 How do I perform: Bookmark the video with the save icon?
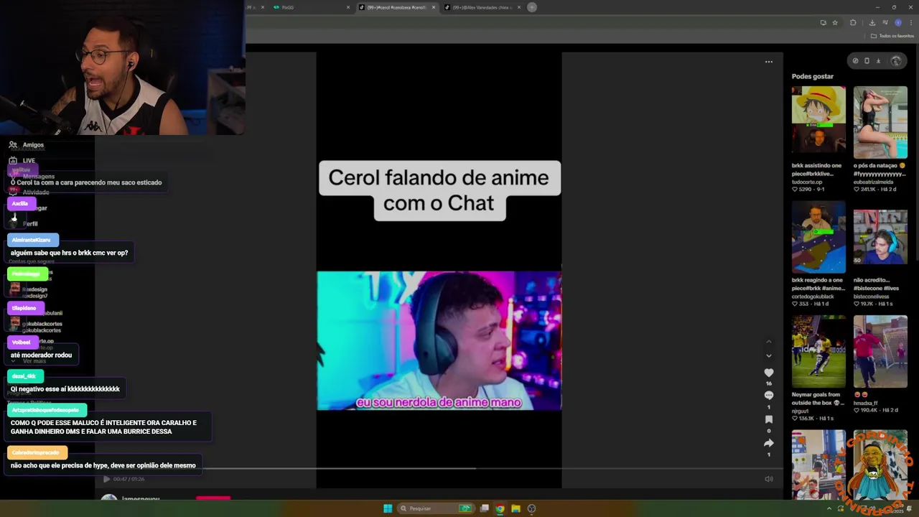tap(769, 419)
